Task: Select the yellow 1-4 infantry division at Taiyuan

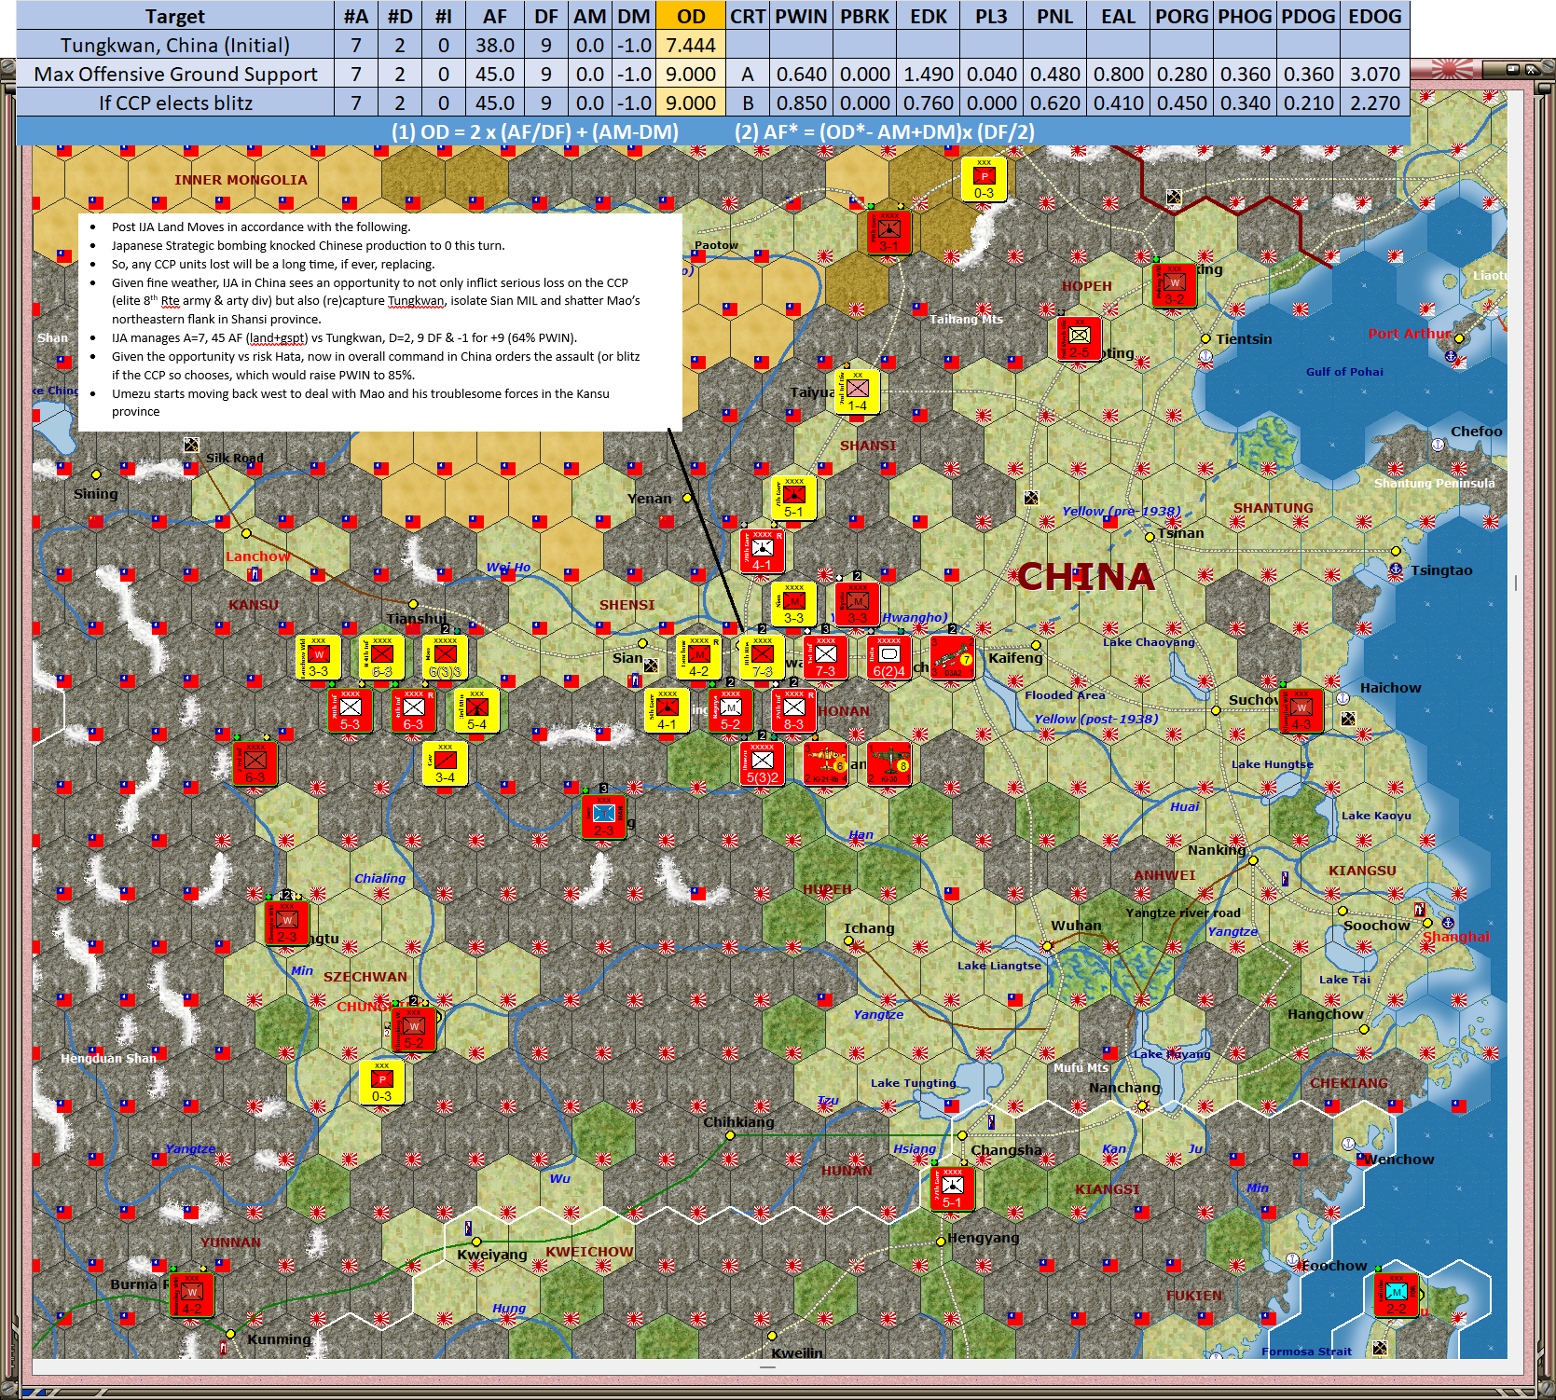Action: click(857, 391)
